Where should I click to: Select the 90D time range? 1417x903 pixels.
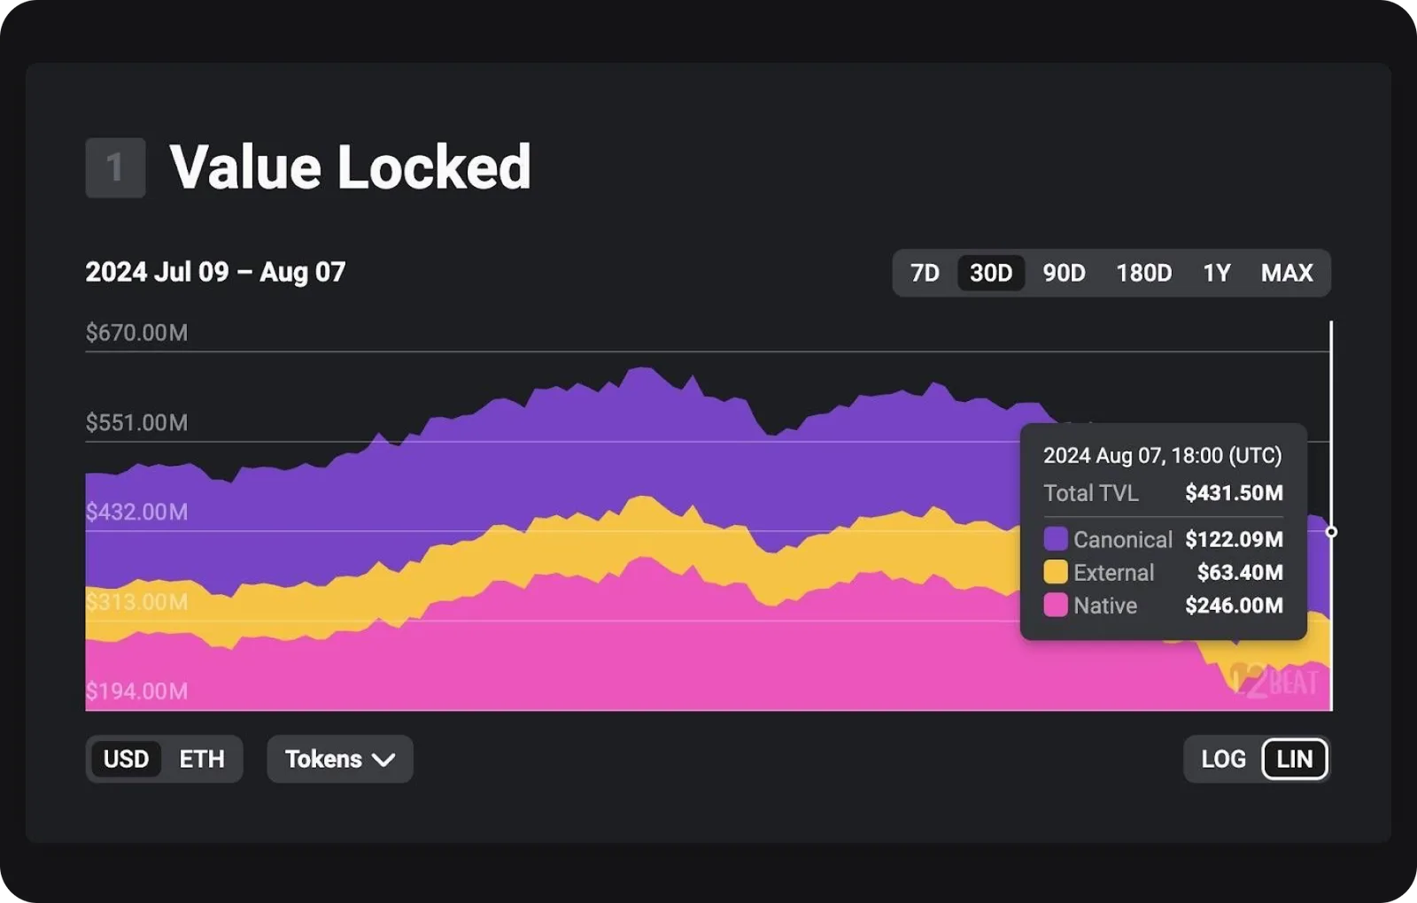coord(1064,273)
